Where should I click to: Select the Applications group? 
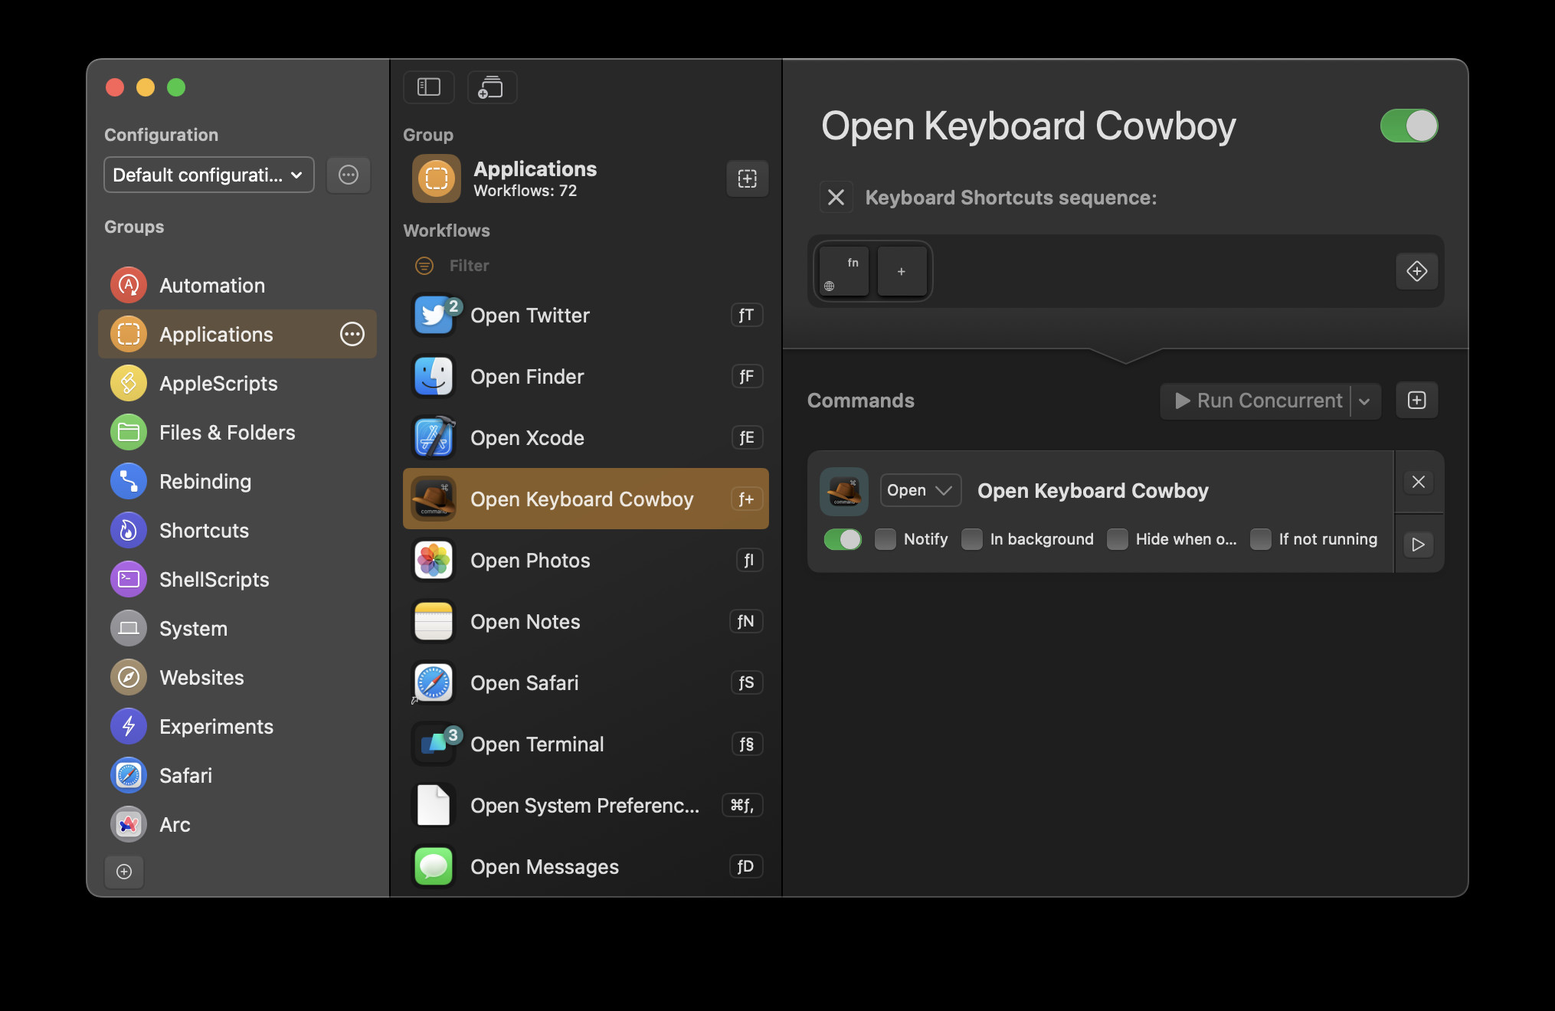(237, 335)
